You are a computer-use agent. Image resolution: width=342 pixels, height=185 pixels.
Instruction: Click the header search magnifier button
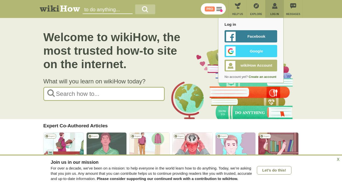(x=145, y=9)
